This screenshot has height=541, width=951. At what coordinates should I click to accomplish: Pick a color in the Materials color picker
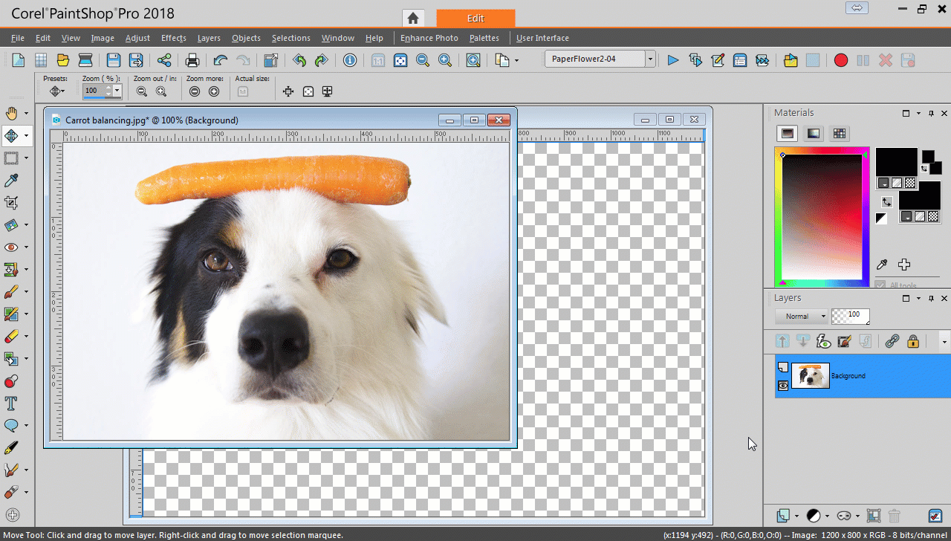click(x=821, y=217)
